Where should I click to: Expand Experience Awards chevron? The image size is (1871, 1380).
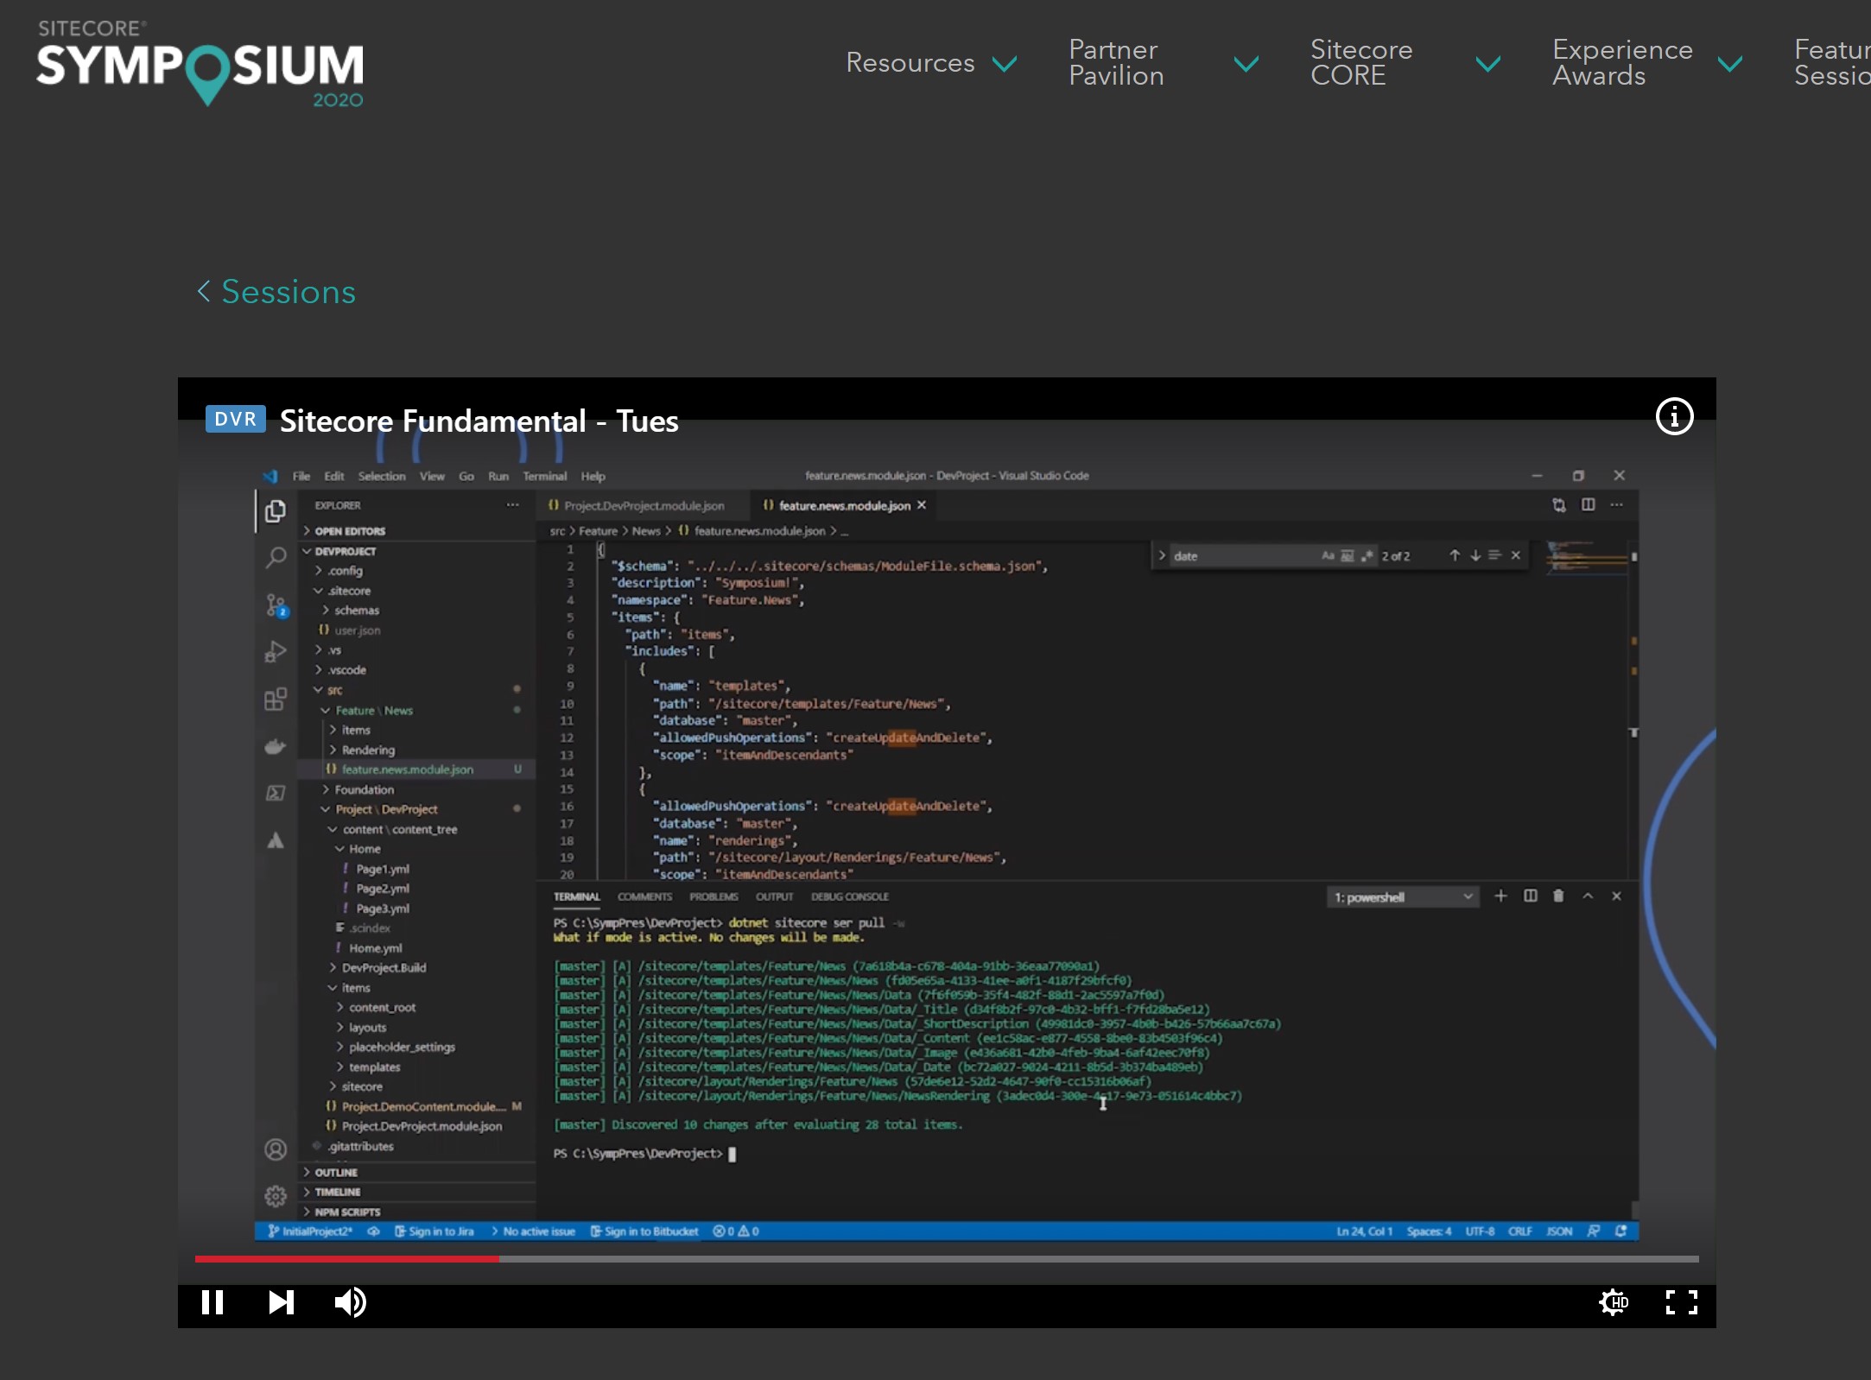tap(1729, 64)
